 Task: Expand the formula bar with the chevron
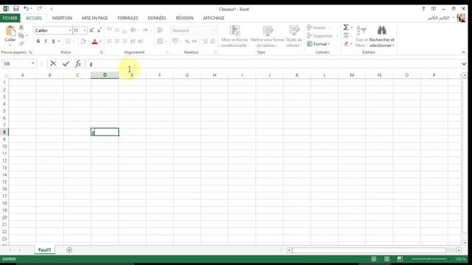click(x=464, y=64)
